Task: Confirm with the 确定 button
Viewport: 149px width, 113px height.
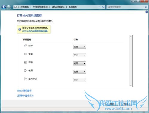Action: (x=112, y=104)
